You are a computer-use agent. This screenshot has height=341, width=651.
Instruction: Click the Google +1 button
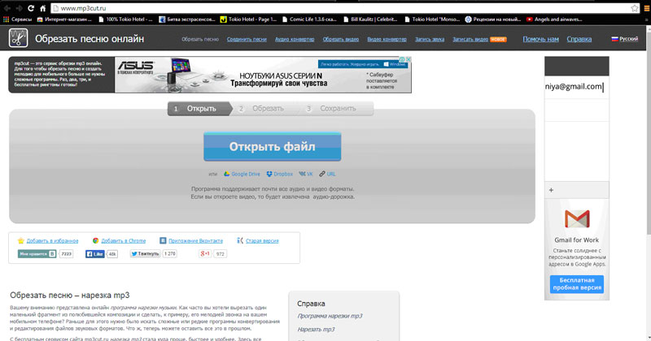coord(205,254)
